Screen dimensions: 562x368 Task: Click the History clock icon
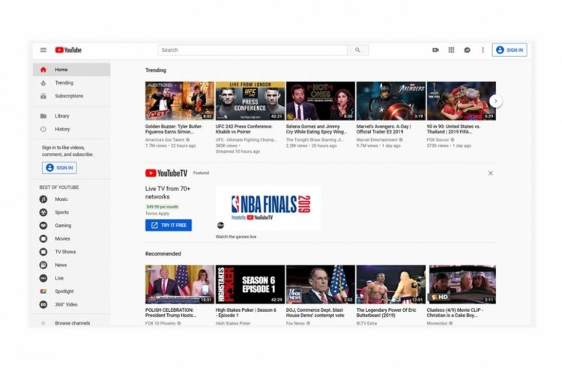(x=43, y=129)
